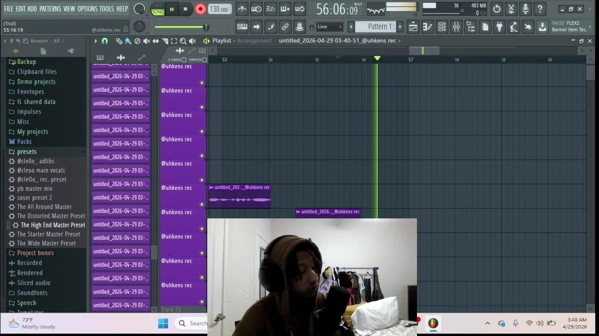This screenshot has height=336, width=599.
Task: Open the Browser view icon
Action: (471, 27)
